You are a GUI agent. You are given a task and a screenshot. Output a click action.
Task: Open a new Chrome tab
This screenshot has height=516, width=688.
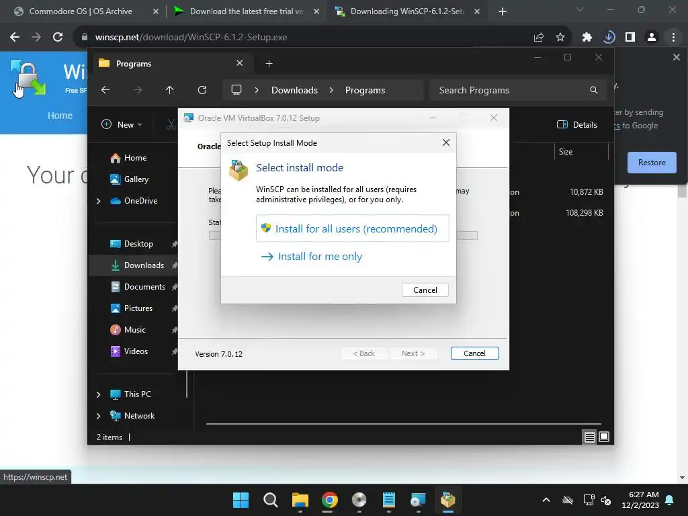(x=503, y=12)
